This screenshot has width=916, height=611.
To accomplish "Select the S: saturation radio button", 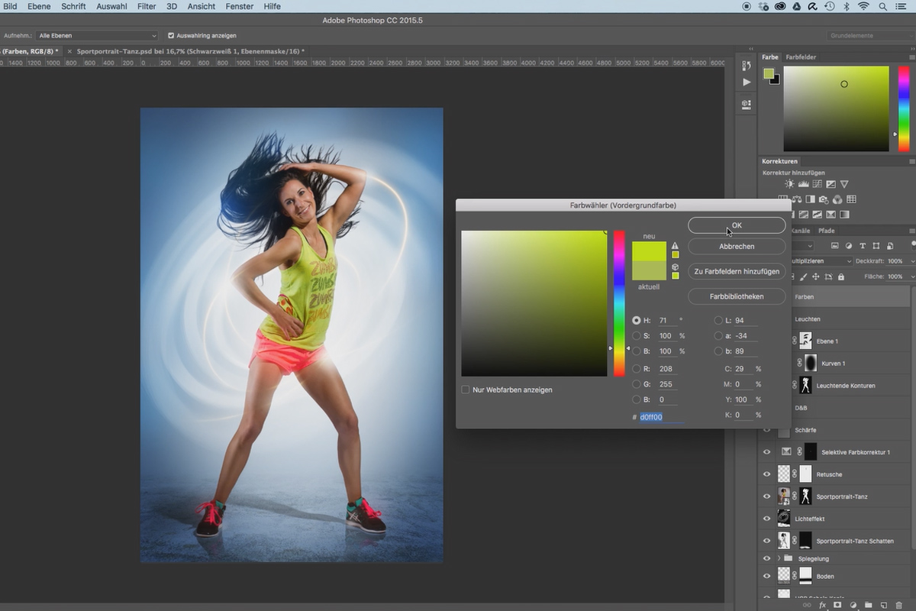I will click(x=637, y=336).
